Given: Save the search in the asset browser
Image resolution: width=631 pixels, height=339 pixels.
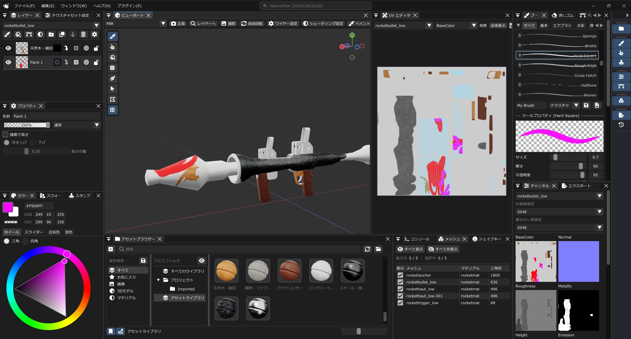Looking at the screenshot, I should tap(143, 261).
